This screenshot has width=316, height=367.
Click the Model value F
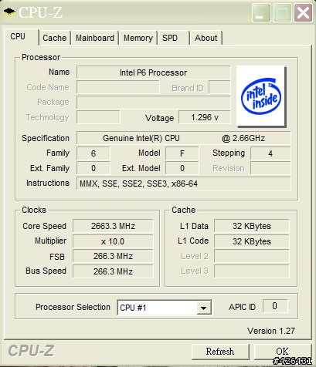pos(182,153)
